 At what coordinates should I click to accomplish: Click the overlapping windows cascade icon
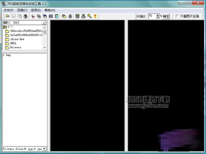coord(45,16)
